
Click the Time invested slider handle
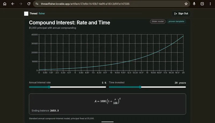tap(140, 87)
